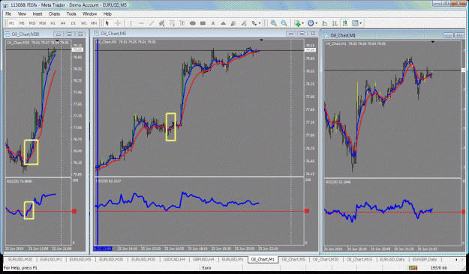469x274 pixels.
Task: Click the Indicators list icon
Action: point(297,23)
